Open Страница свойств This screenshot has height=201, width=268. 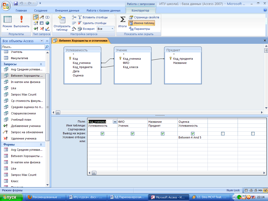click(x=144, y=17)
